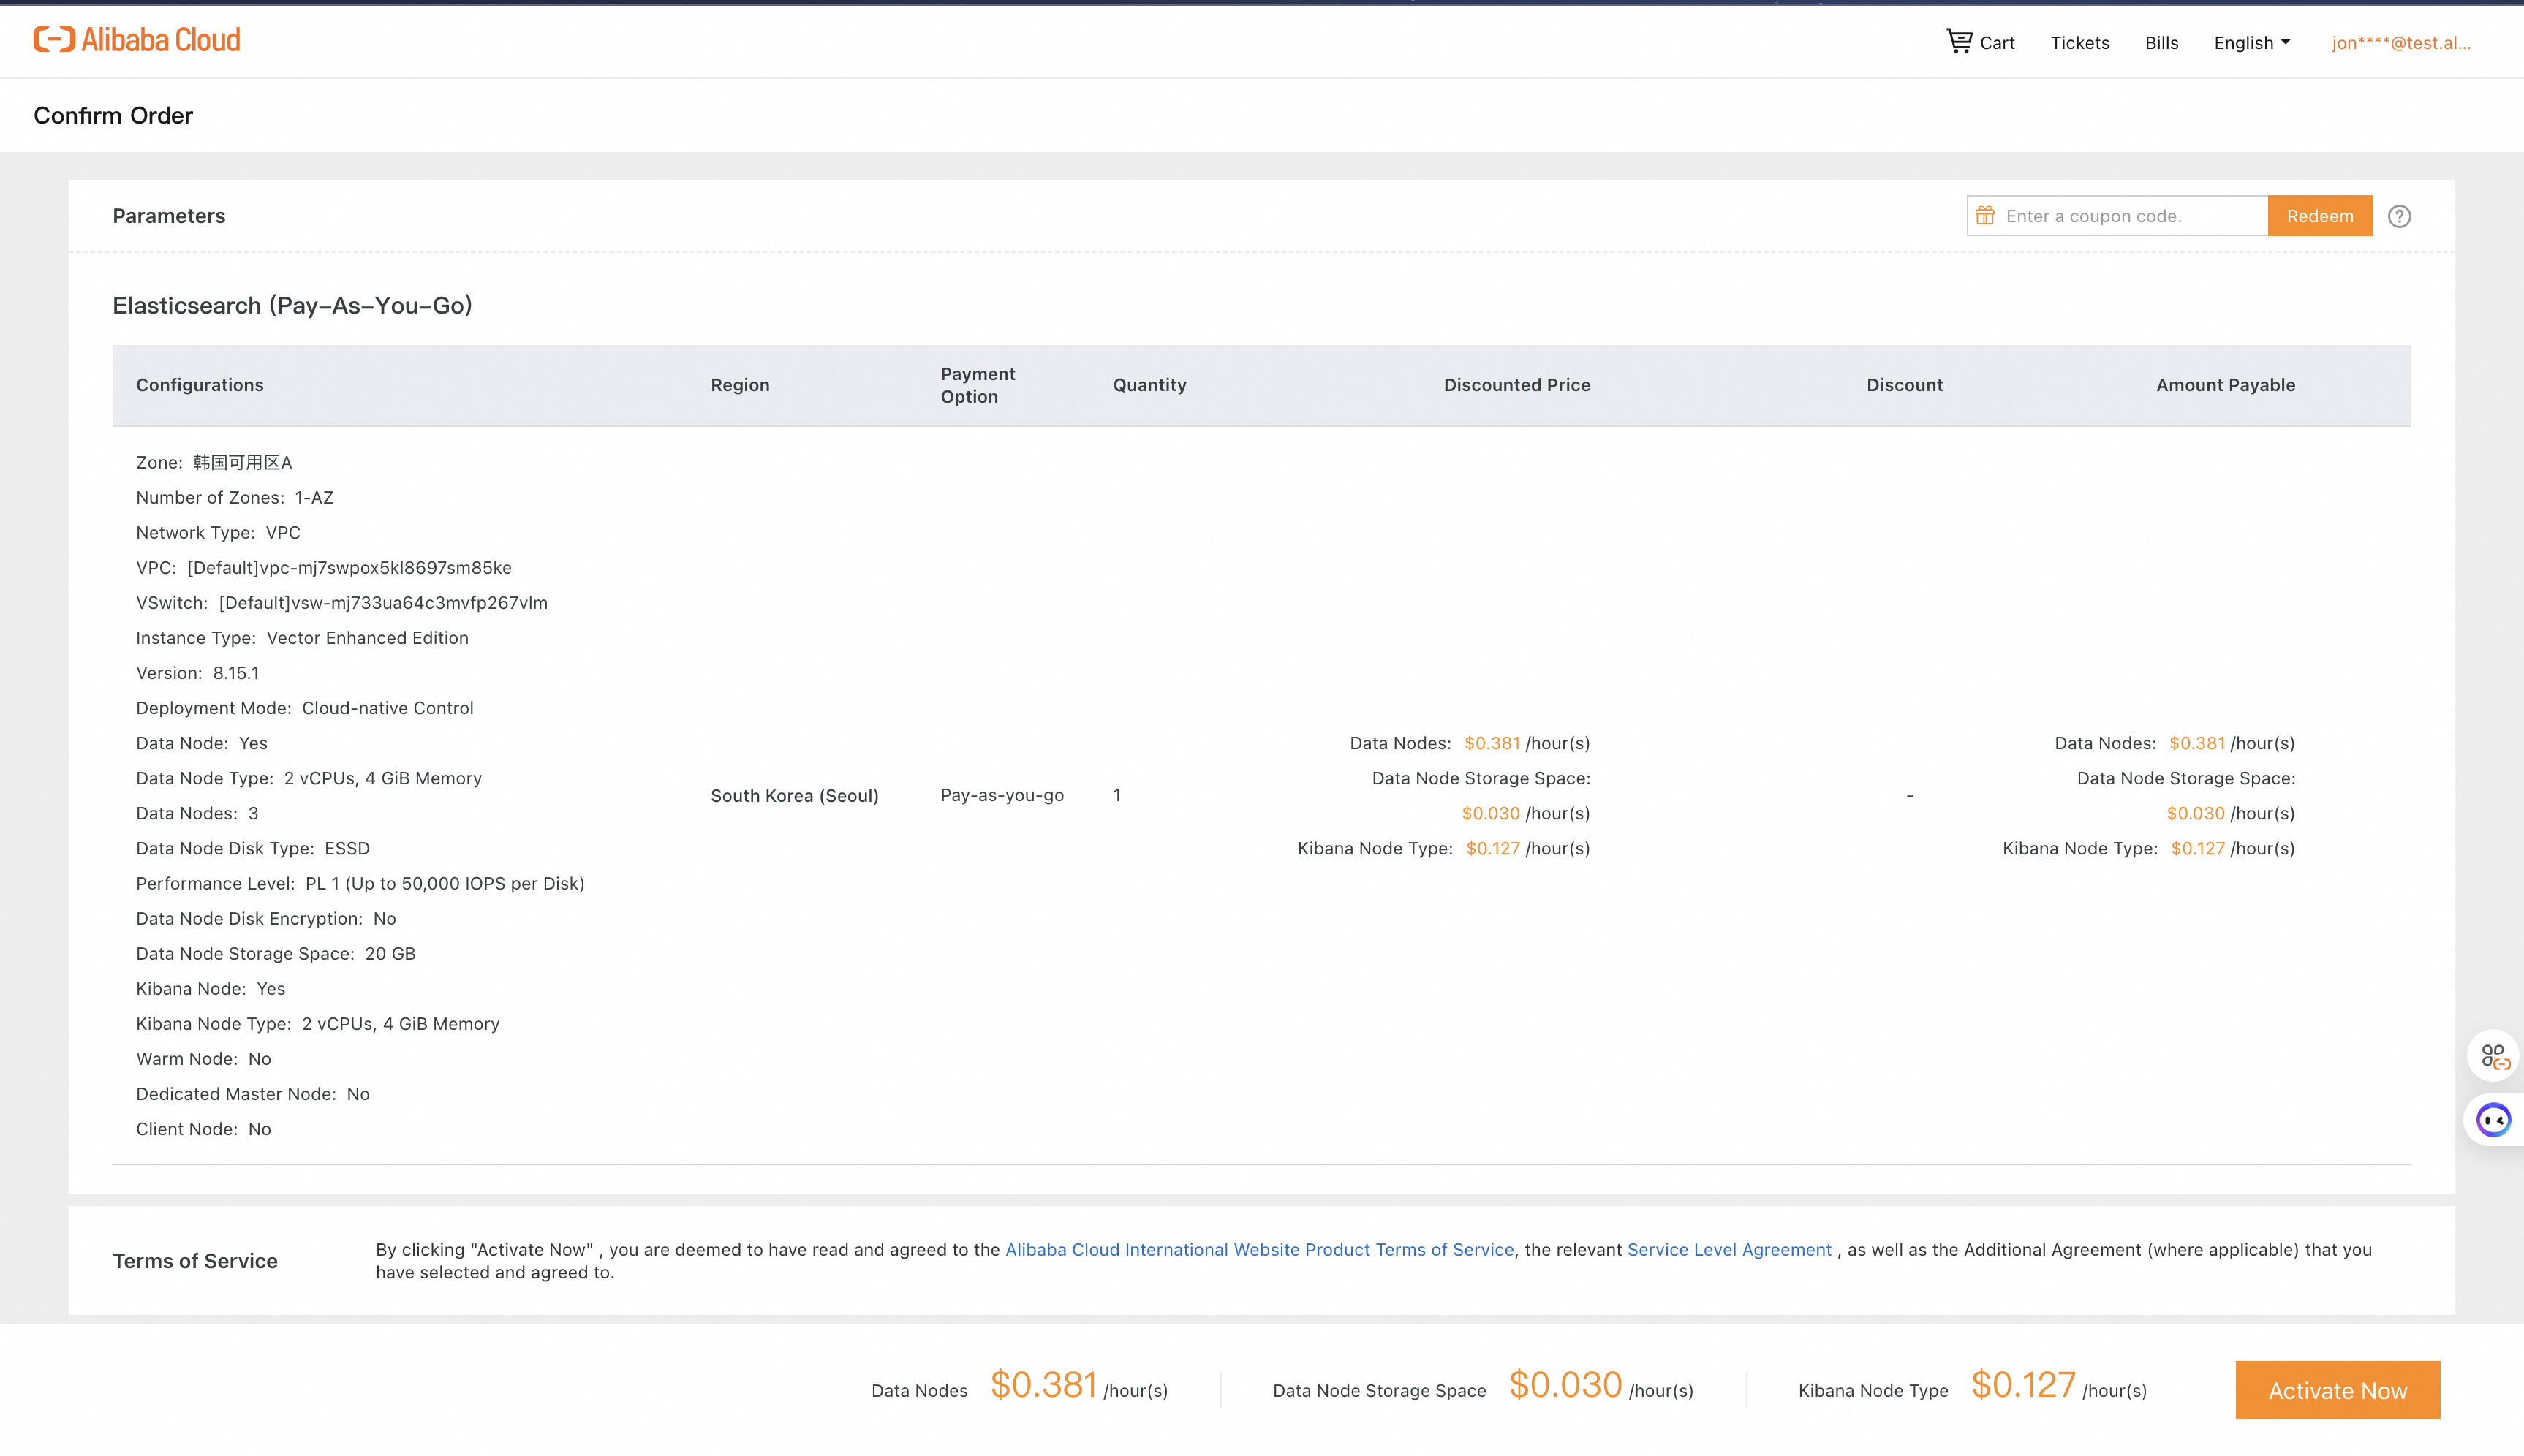Click the Redeem coupon button

click(x=2319, y=216)
